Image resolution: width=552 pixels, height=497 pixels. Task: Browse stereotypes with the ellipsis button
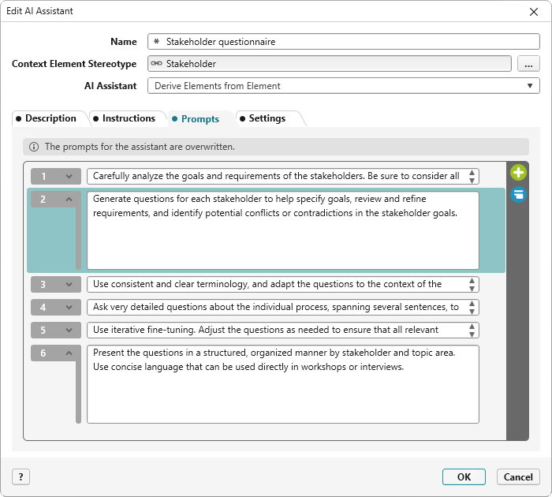tap(528, 64)
